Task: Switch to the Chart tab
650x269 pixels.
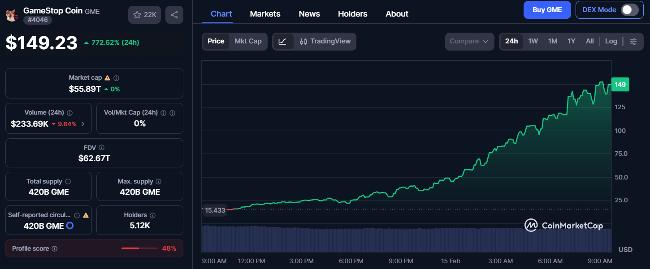Action: [x=221, y=14]
